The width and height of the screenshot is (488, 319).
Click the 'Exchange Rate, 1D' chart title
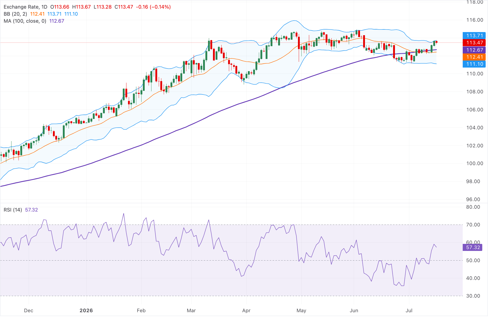coord(25,7)
